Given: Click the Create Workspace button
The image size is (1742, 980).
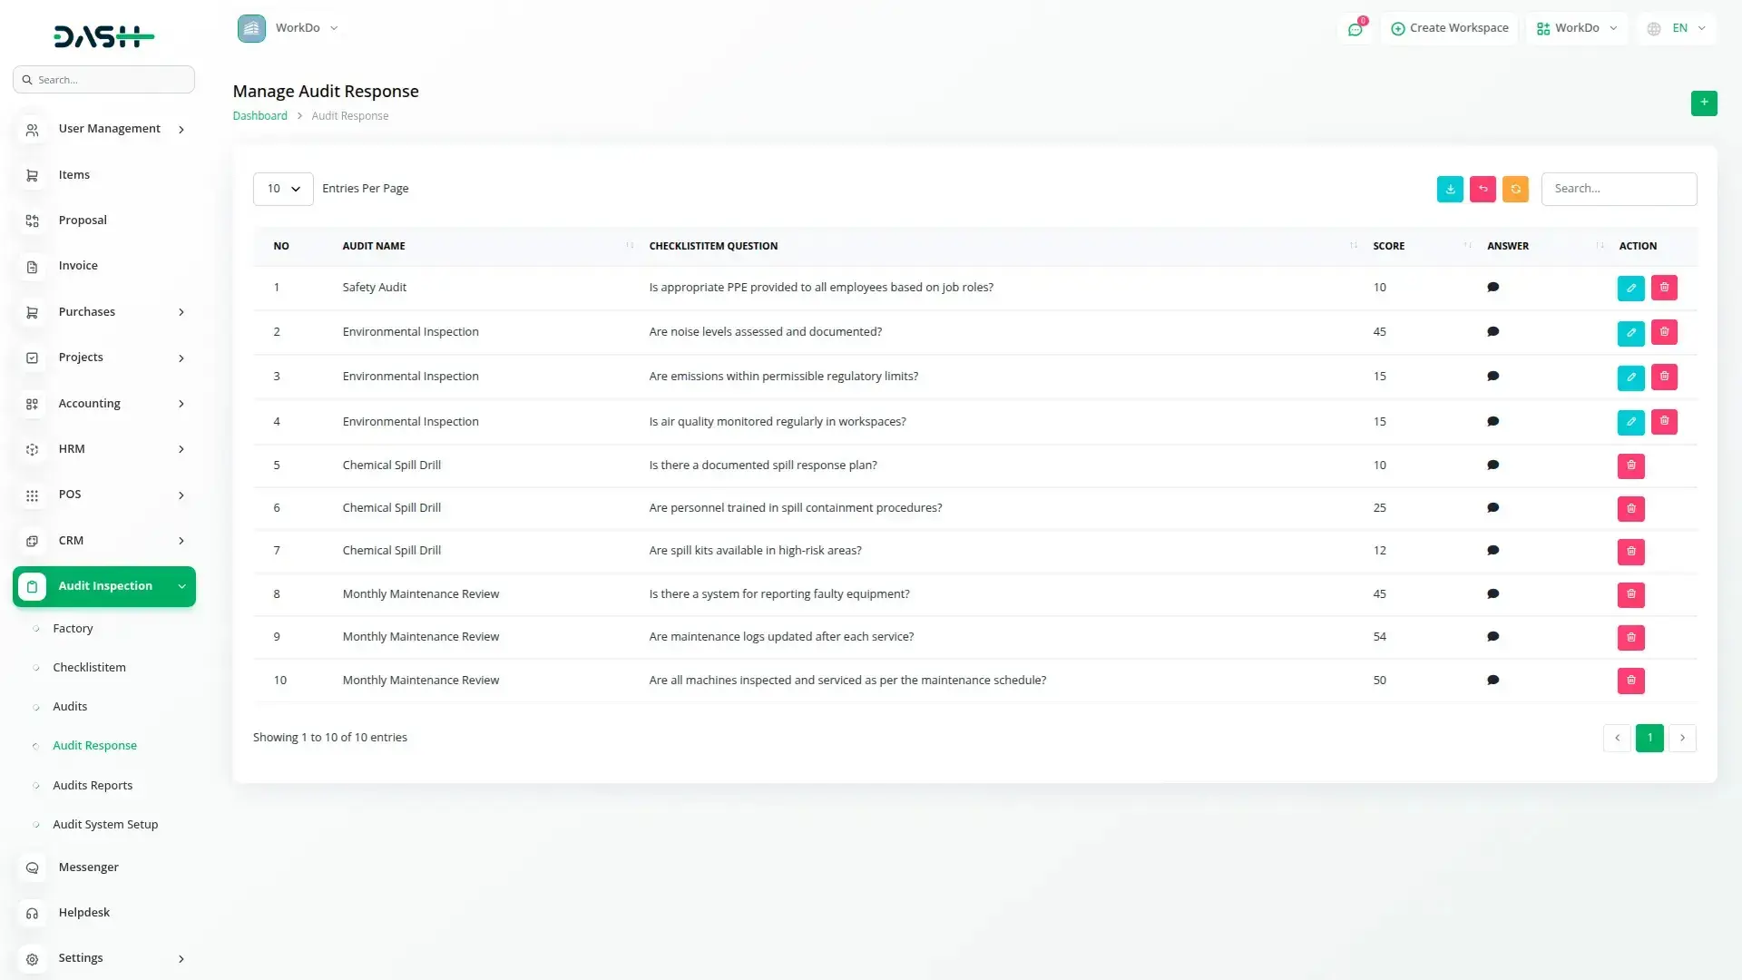Looking at the screenshot, I should [x=1449, y=28].
